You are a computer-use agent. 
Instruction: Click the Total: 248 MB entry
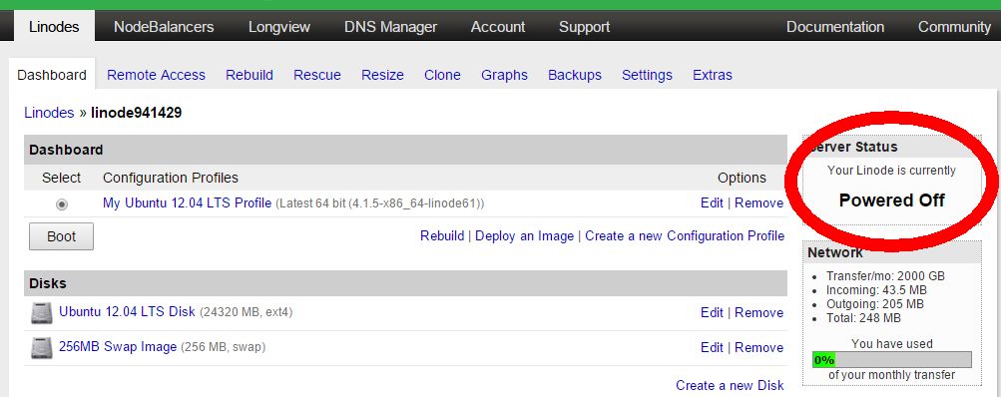tap(863, 318)
